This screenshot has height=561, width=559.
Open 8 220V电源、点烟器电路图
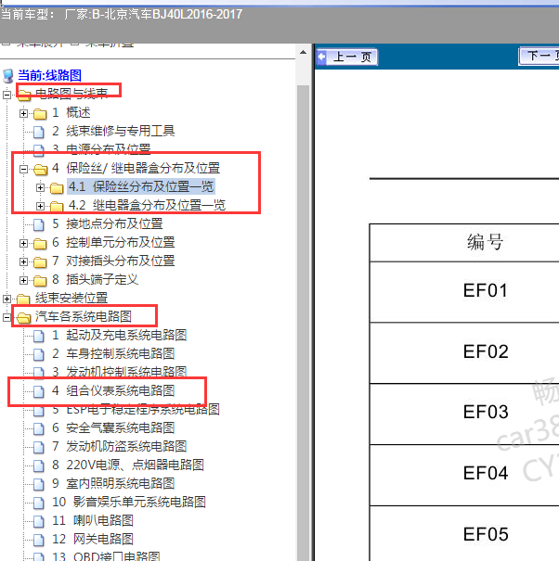tap(128, 465)
